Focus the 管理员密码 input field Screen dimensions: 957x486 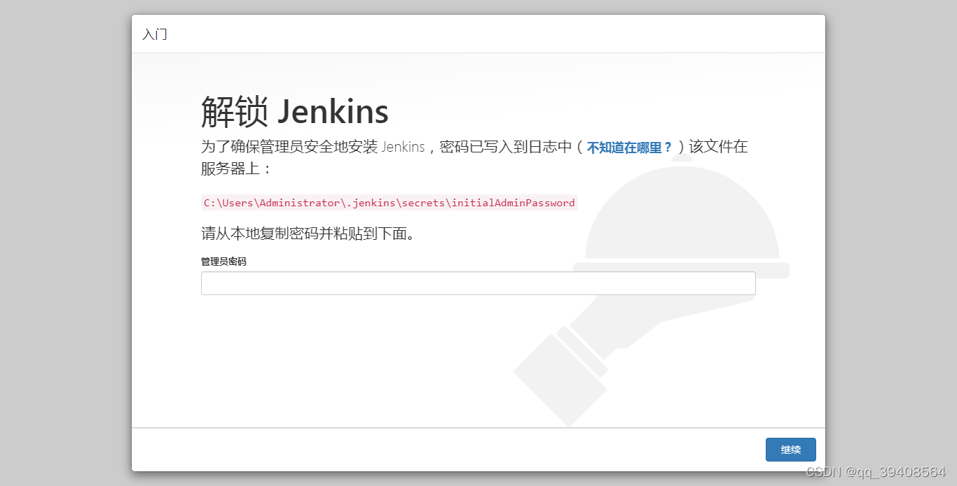pos(478,283)
